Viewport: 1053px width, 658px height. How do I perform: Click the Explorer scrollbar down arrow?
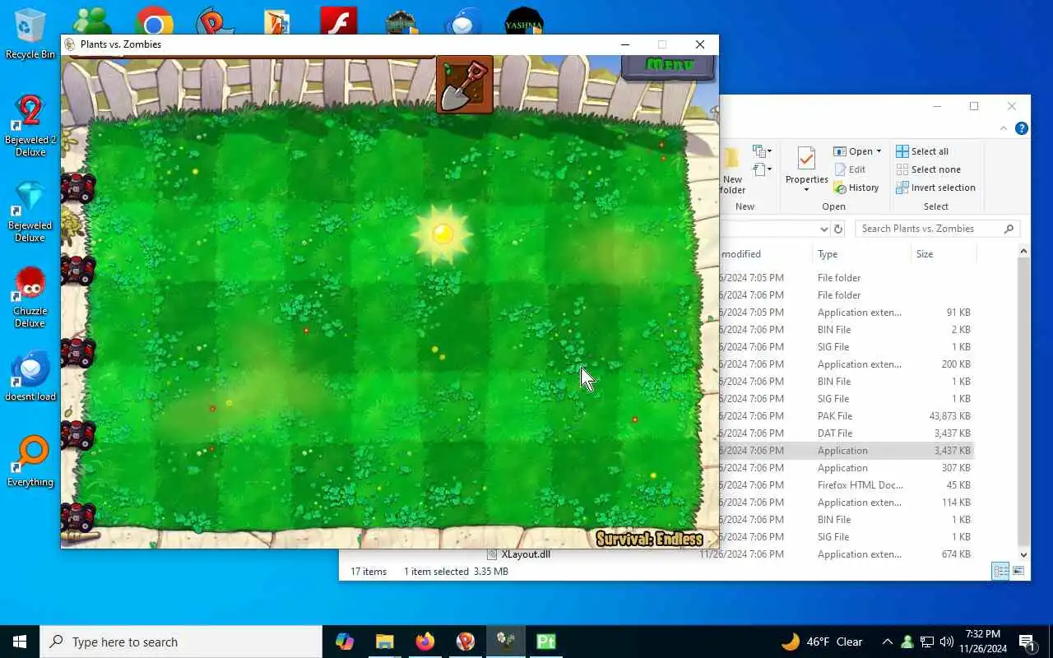coord(1023,555)
